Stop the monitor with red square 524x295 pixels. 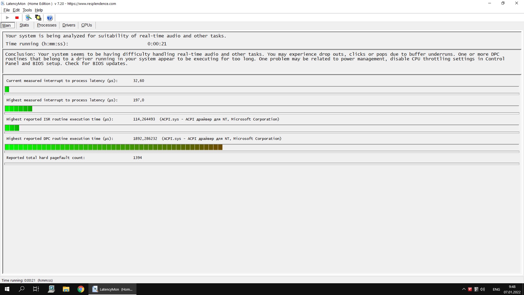(x=17, y=18)
